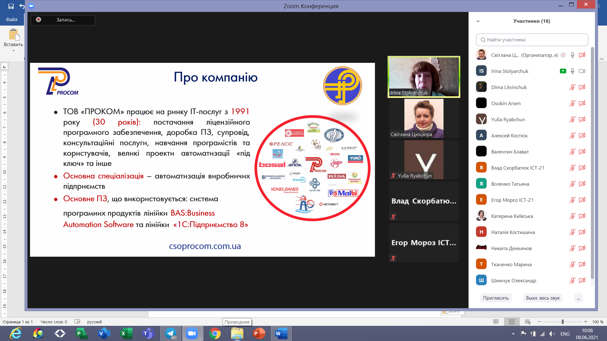Switch to Print Layout view icon
Screen dimensions: 607x341
[x=512, y=322]
